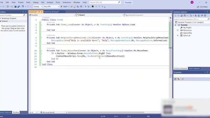Click the INS status bar indicator
The width and height of the screenshot is (210, 118).
point(148,116)
